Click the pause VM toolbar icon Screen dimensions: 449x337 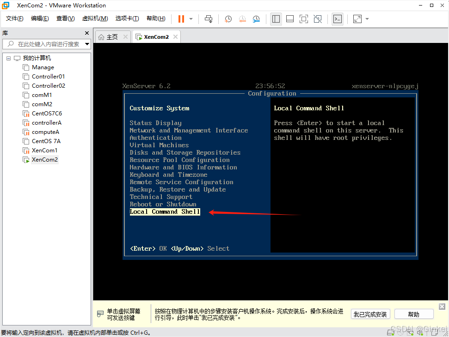coord(181,19)
